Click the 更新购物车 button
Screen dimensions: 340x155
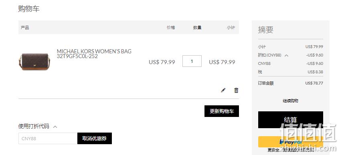coord(222,111)
